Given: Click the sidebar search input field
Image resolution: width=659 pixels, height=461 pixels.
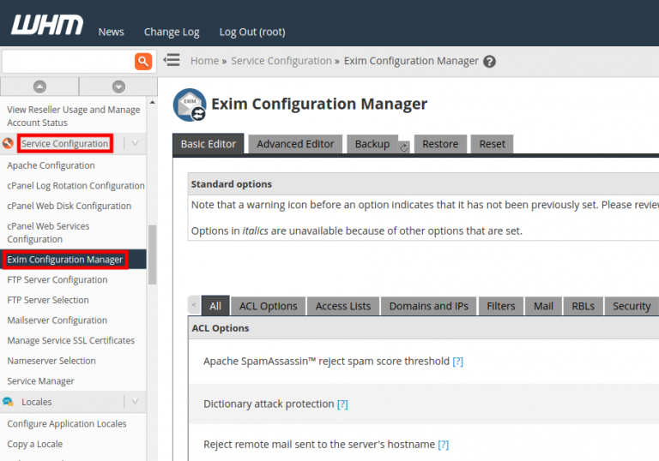Looking at the screenshot, I should [68, 62].
